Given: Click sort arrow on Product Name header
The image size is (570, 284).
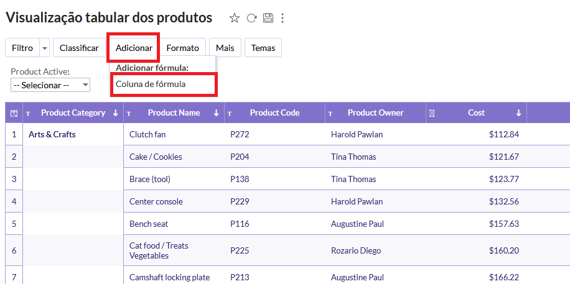Looking at the screenshot, I should 217,113.
